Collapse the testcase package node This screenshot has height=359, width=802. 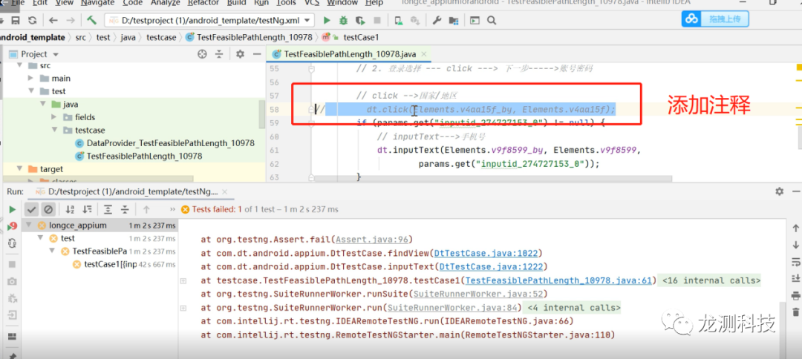point(54,131)
